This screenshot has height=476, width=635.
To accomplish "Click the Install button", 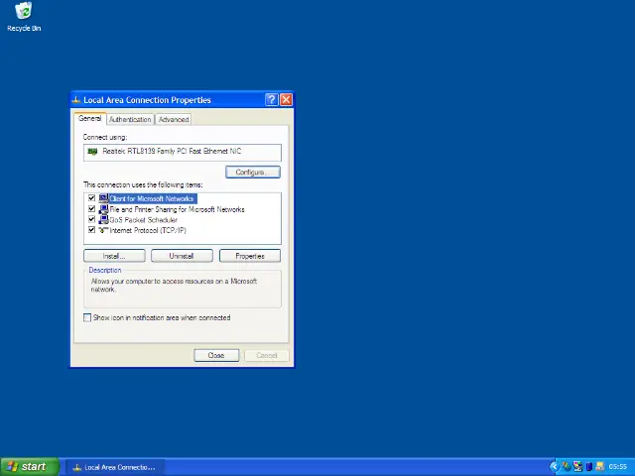I will point(114,256).
